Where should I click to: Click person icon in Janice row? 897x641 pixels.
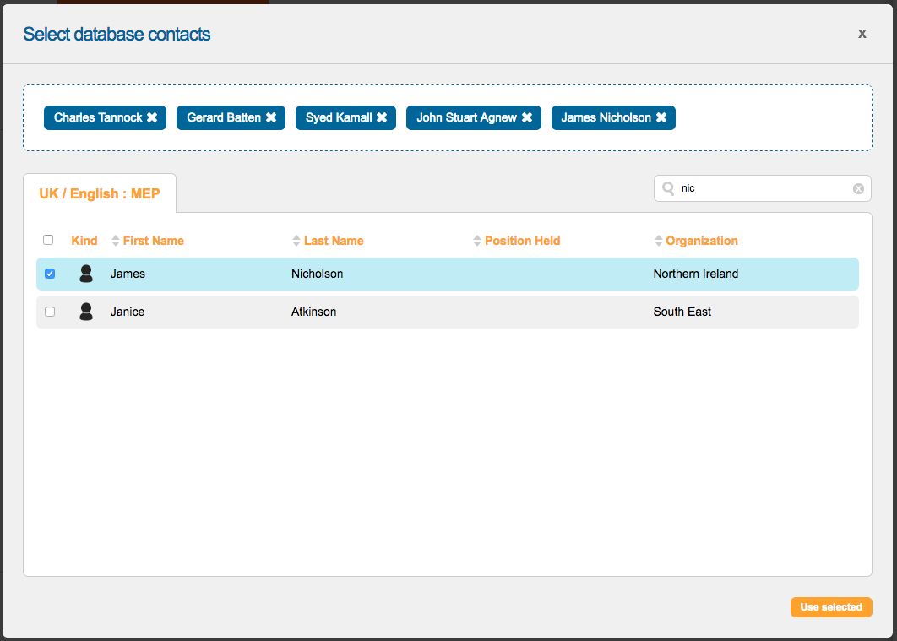85,312
